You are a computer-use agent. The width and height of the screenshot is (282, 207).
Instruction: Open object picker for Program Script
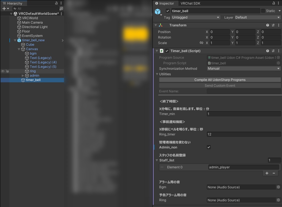coord(278,63)
